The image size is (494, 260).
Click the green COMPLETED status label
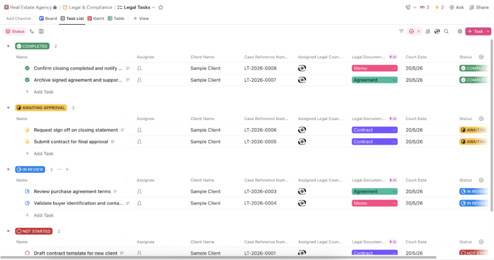[32, 46]
